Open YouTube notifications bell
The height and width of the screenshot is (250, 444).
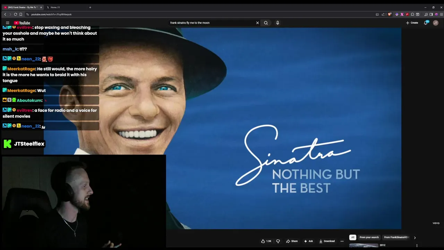tap(426, 23)
